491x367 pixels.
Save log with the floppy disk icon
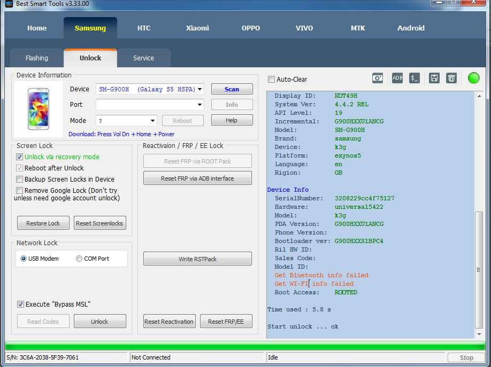tap(434, 78)
